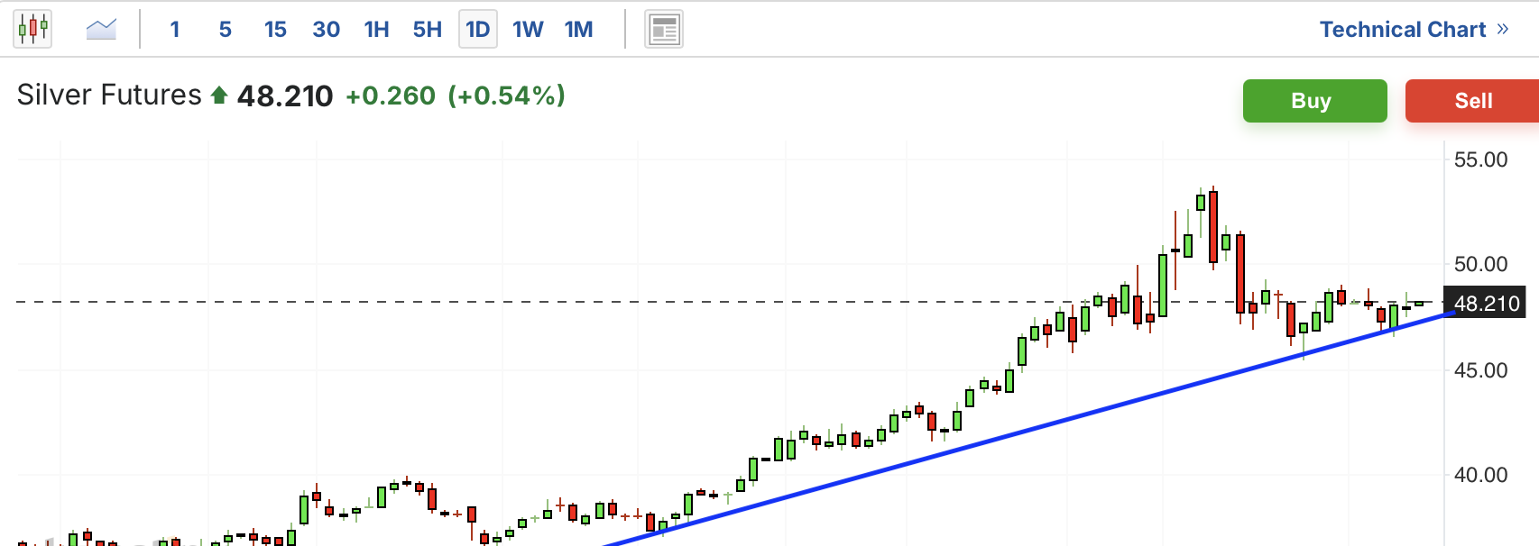The height and width of the screenshot is (546, 1539).
Task: Switch to candlestick chart type
Action: (x=32, y=29)
